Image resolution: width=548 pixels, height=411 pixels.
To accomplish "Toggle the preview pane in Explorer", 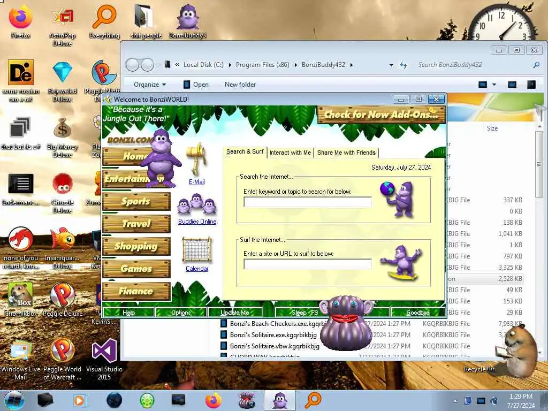I will coord(512,85).
